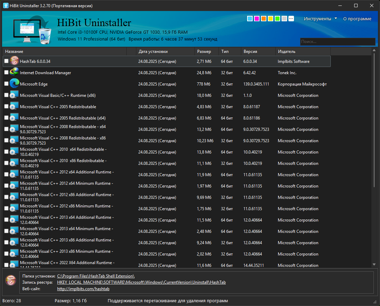Image resolution: width=380 pixels, height=306 pixels.
Task: Click the program list scrollbar up arrow
Action: coord(374,50)
